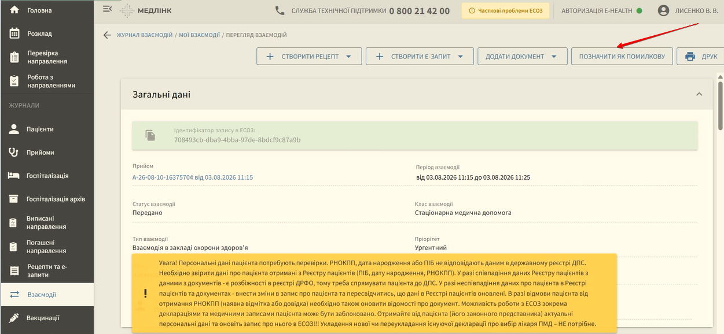
Task: Click the Пацієнти person icon
Action: click(x=14, y=129)
